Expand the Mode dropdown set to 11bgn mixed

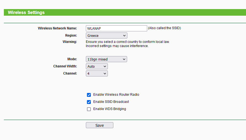[x=106, y=59]
